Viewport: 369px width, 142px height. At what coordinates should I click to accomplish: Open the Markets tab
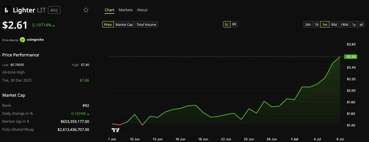pos(125,10)
